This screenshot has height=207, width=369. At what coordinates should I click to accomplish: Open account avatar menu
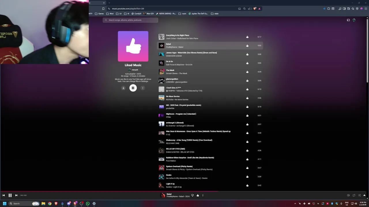coord(354,20)
